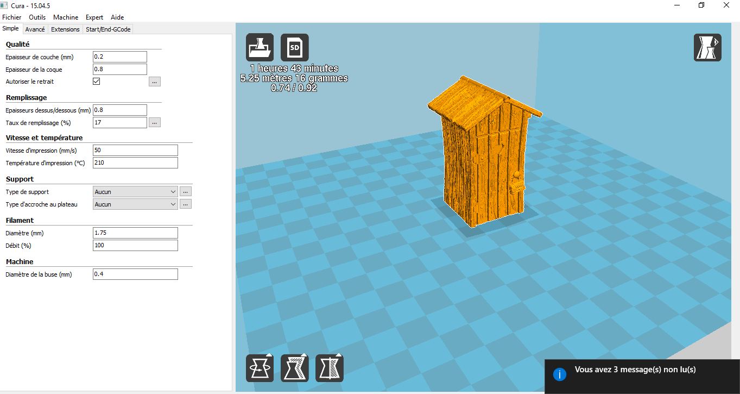Click the Diamètre de la buse field
Screen dimensions: 740x394
click(136, 274)
